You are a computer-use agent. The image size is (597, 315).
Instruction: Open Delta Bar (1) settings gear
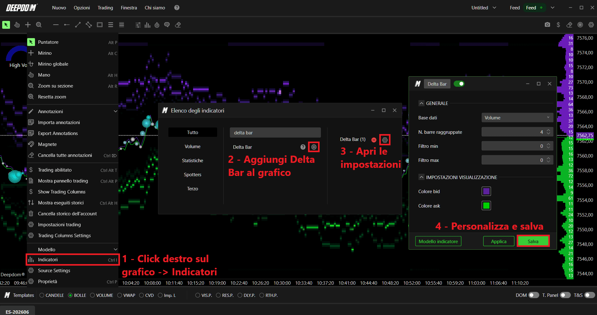click(385, 140)
